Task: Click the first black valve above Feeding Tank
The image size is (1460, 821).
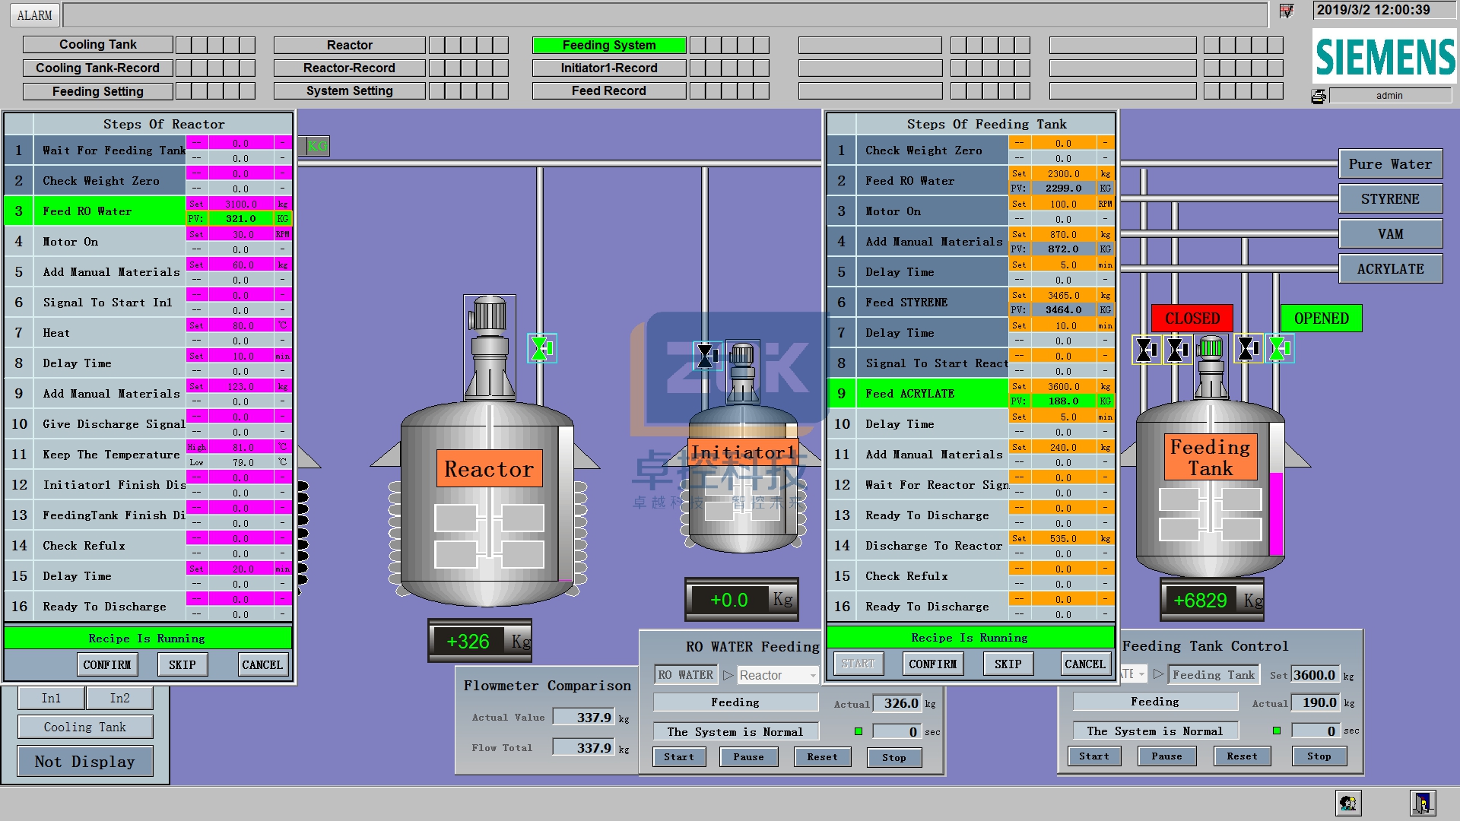Action: 1146,350
